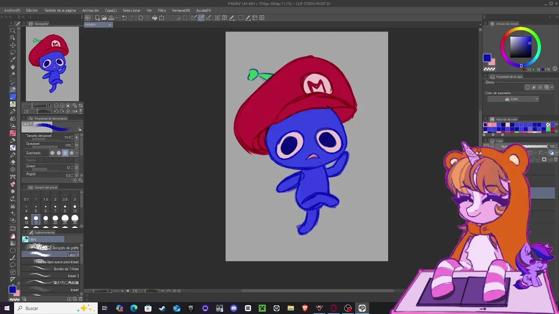The image size is (559, 314).
Task: Pick the Eyedropper tool
Action: (x=13, y=60)
